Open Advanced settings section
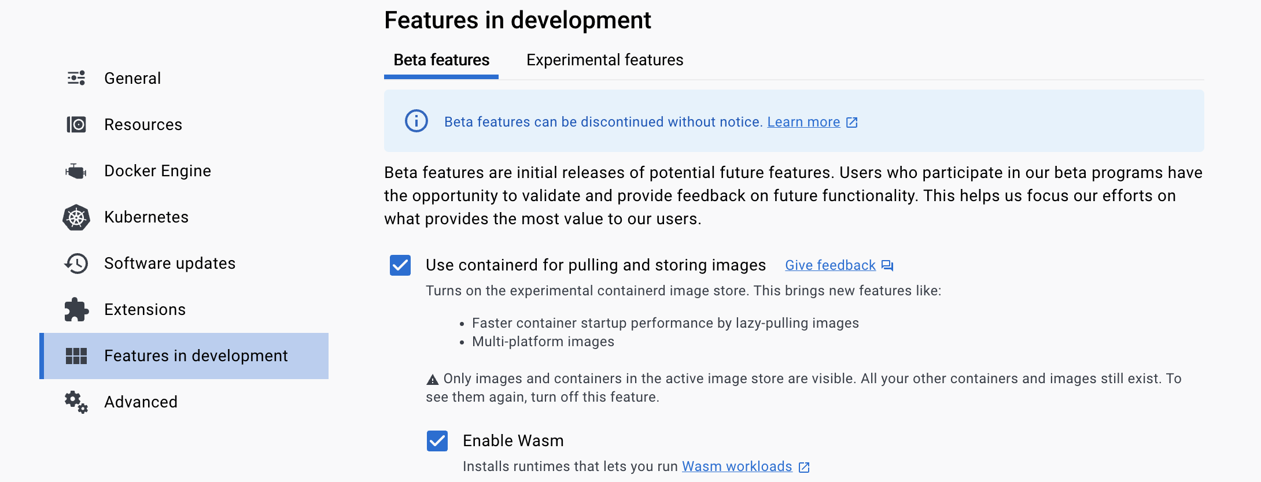This screenshot has width=1261, height=482. [x=184, y=402]
